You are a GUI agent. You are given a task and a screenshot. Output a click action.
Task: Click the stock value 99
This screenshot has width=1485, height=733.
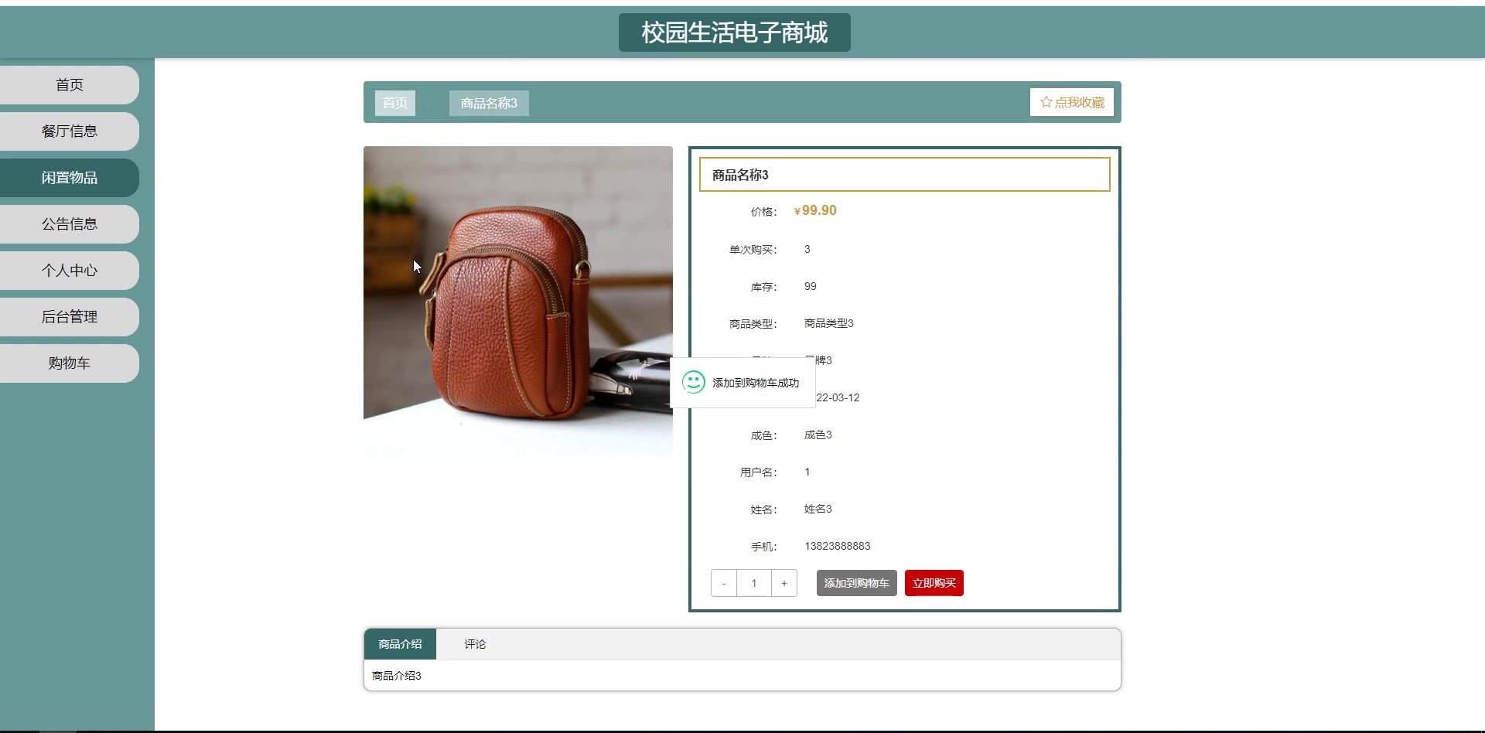tap(811, 286)
